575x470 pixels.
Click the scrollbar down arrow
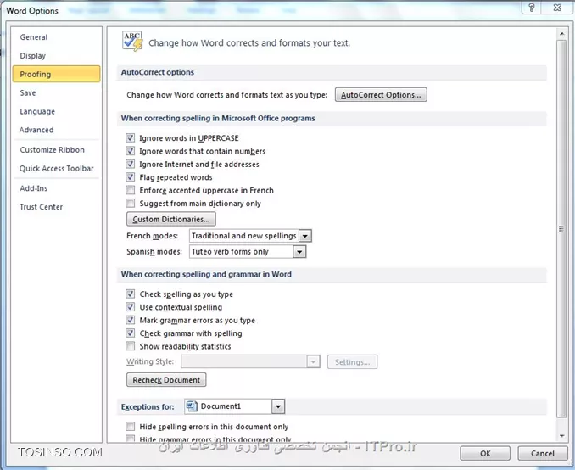click(x=561, y=436)
